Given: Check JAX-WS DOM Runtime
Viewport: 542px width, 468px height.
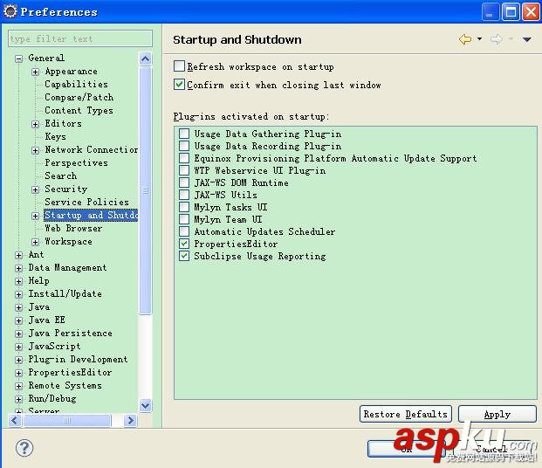Looking at the screenshot, I should tap(184, 182).
